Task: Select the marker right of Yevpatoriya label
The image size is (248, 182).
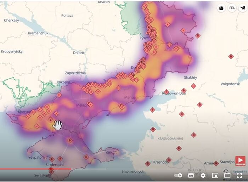Action: [x=52, y=159]
